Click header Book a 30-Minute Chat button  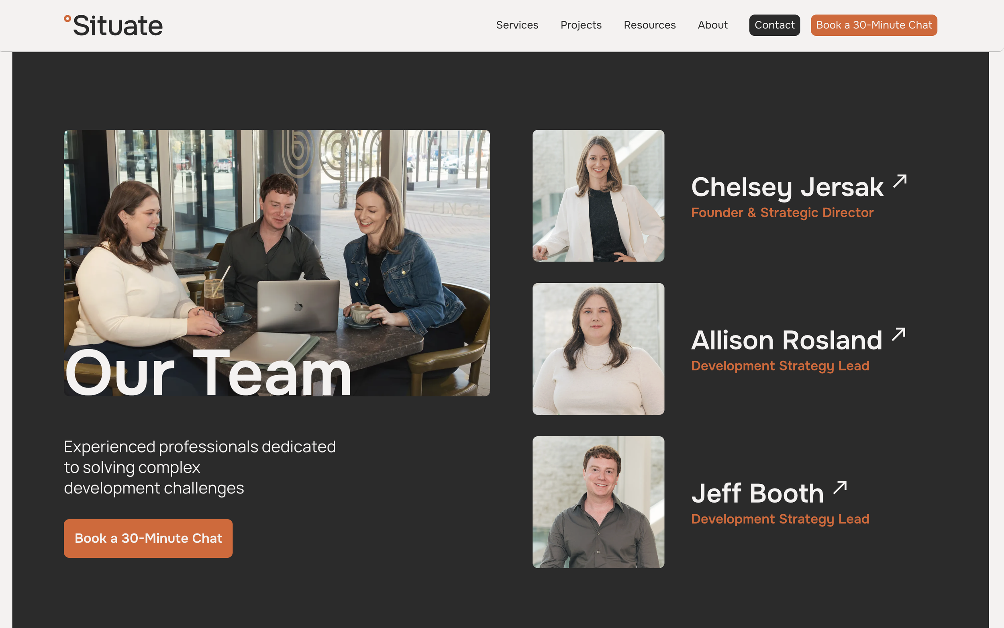coord(873,25)
